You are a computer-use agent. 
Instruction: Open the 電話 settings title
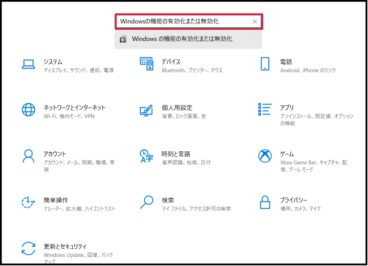click(x=286, y=62)
